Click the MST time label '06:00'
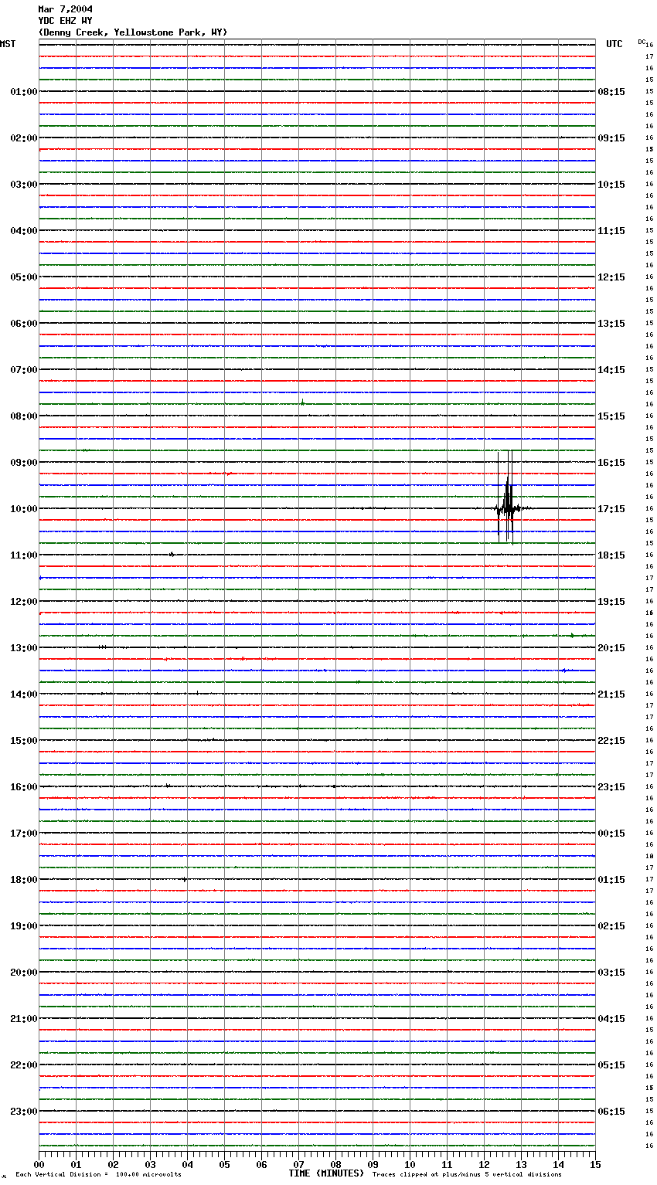Image resolution: width=657 pixels, height=1185 pixels. point(23,324)
